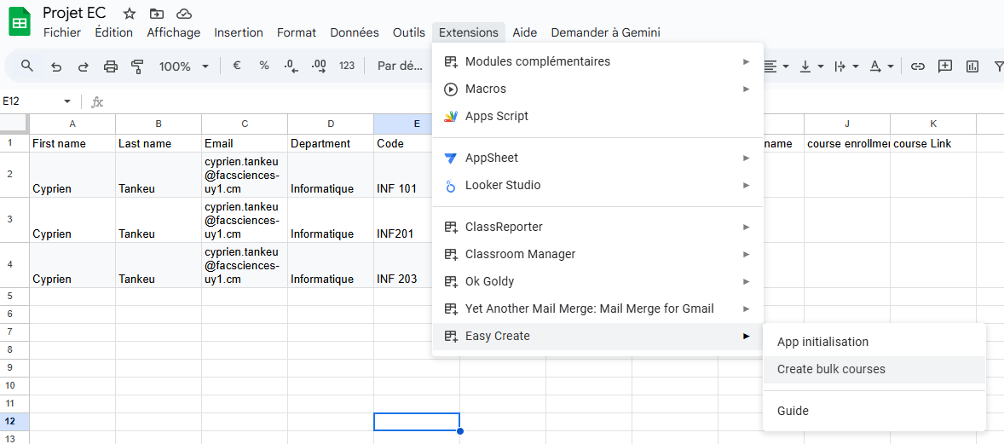The image size is (1004, 444).
Task: Click the decrease decimal places button
Action: (x=291, y=66)
